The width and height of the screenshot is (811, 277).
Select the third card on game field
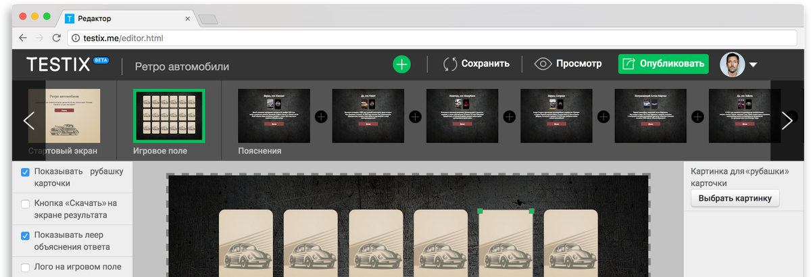(376, 243)
